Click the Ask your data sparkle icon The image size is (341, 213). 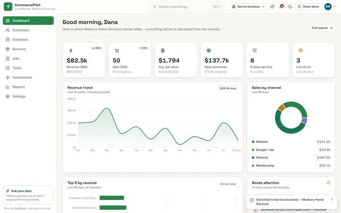click(8, 191)
